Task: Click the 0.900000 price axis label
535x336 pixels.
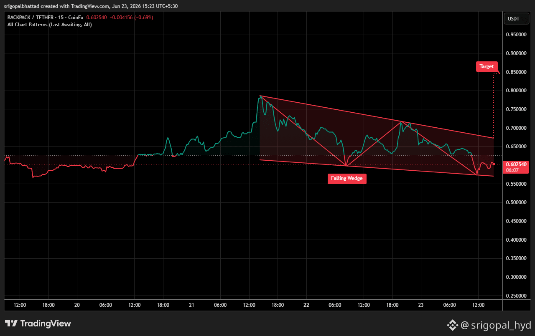Action: click(x=517, y=53)
